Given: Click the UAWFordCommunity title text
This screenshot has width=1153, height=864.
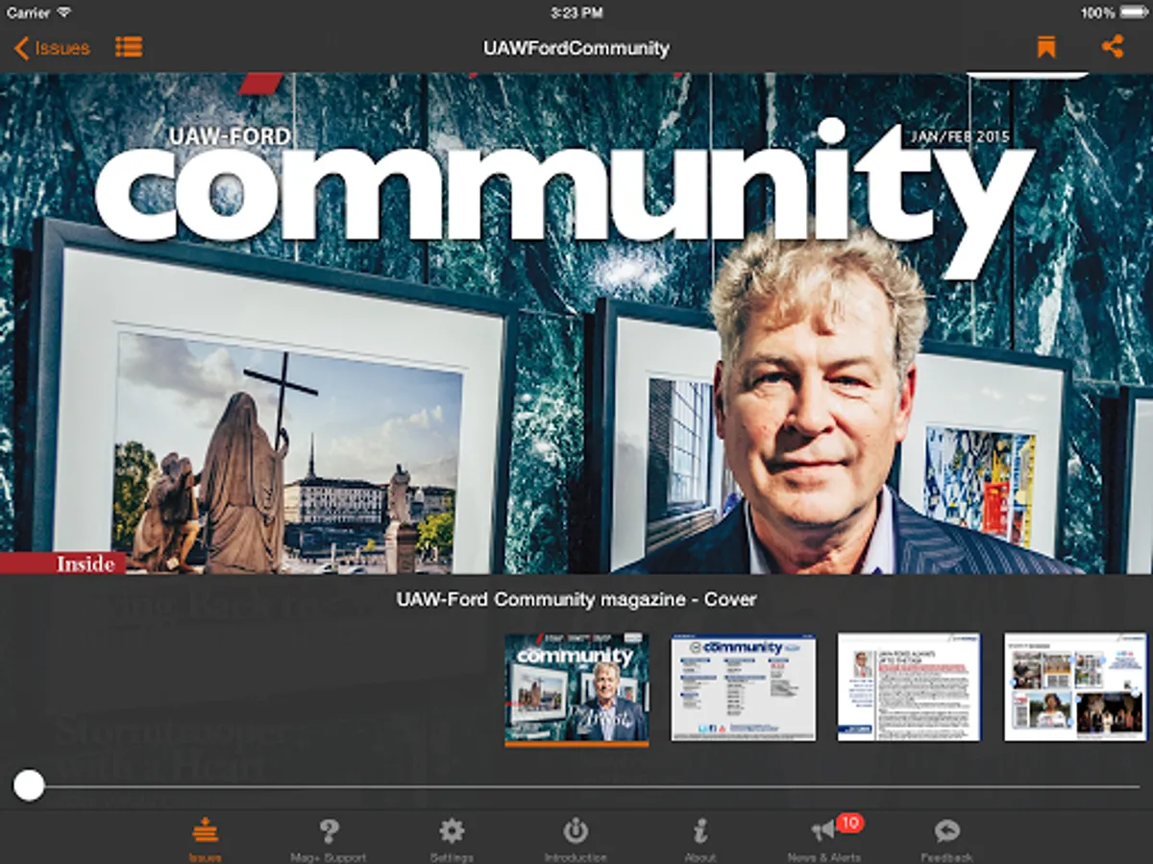Looking at the screenshot, I should (x=576, y=48).
